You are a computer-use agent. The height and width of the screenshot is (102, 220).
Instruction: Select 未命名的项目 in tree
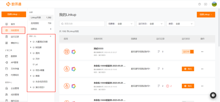[41, 82]
